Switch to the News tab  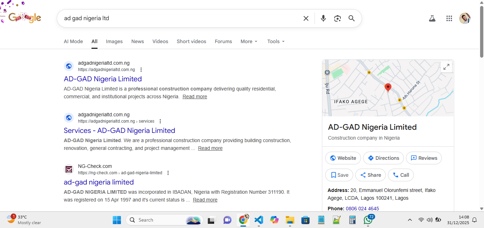pos(138,41)
